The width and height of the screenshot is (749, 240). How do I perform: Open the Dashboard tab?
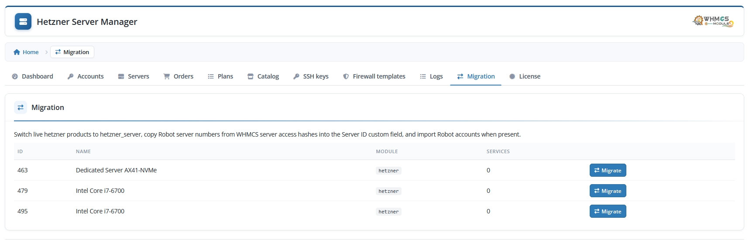click(33, 76)
